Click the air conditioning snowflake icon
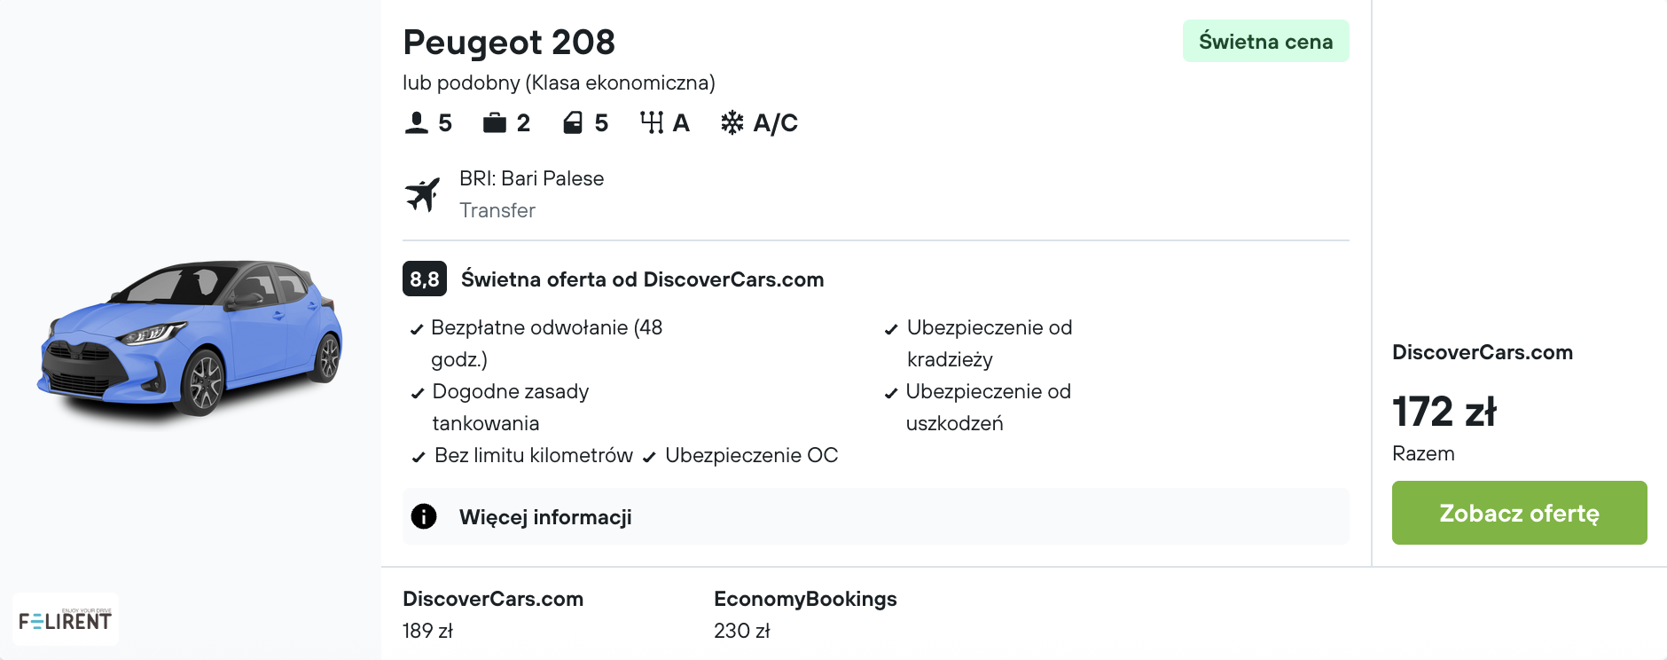 (x=732, y=122)
